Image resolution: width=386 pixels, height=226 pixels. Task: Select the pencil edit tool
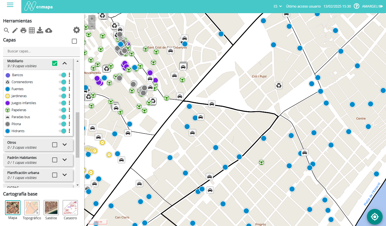(x=15, y=30)
